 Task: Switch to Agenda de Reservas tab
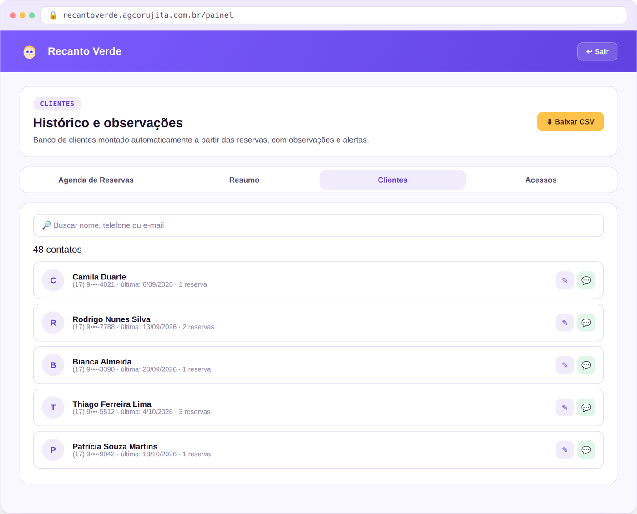96,180
